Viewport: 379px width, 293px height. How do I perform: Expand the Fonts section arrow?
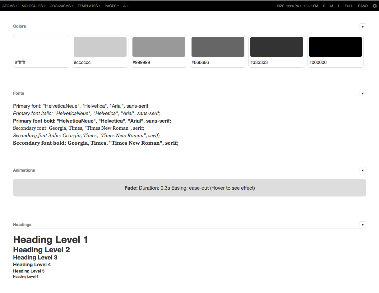(x=363, y=94)
